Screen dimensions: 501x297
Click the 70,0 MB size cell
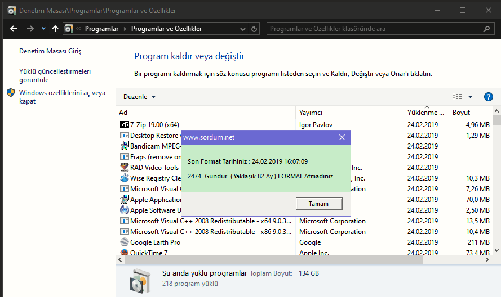pos(478,199)
